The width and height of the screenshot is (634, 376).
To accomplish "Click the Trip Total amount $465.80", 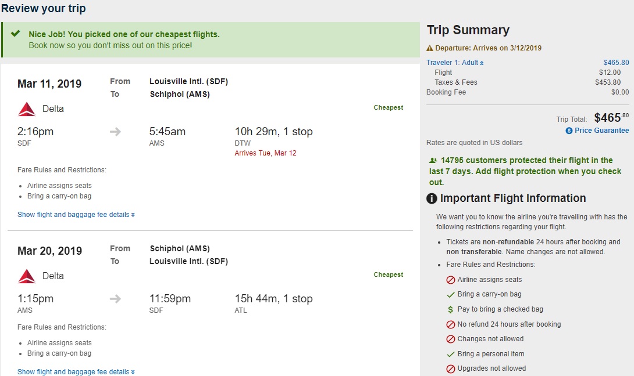I will tap(611, 118).
